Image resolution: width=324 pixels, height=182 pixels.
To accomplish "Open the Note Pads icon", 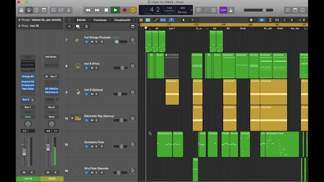I will [295, 10].
